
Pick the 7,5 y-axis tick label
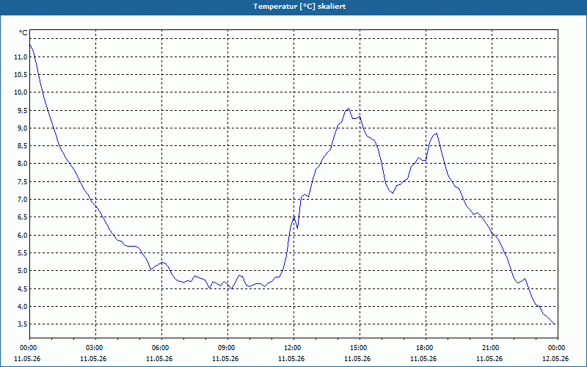click(x=22, y=181)
